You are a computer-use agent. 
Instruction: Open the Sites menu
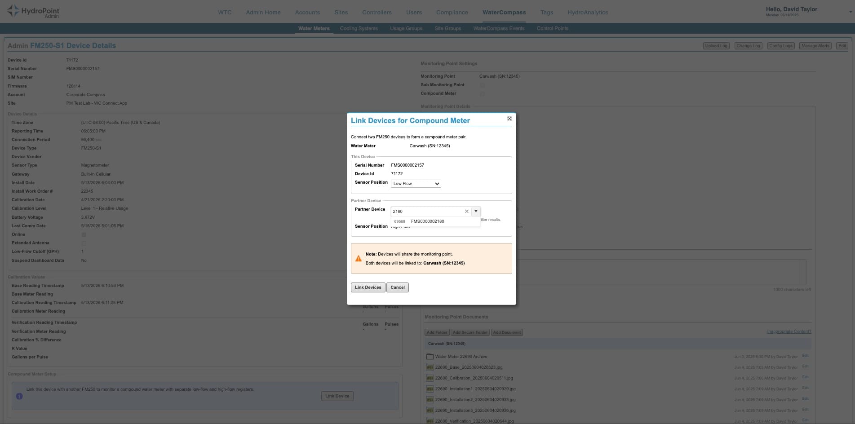[341, 12]
